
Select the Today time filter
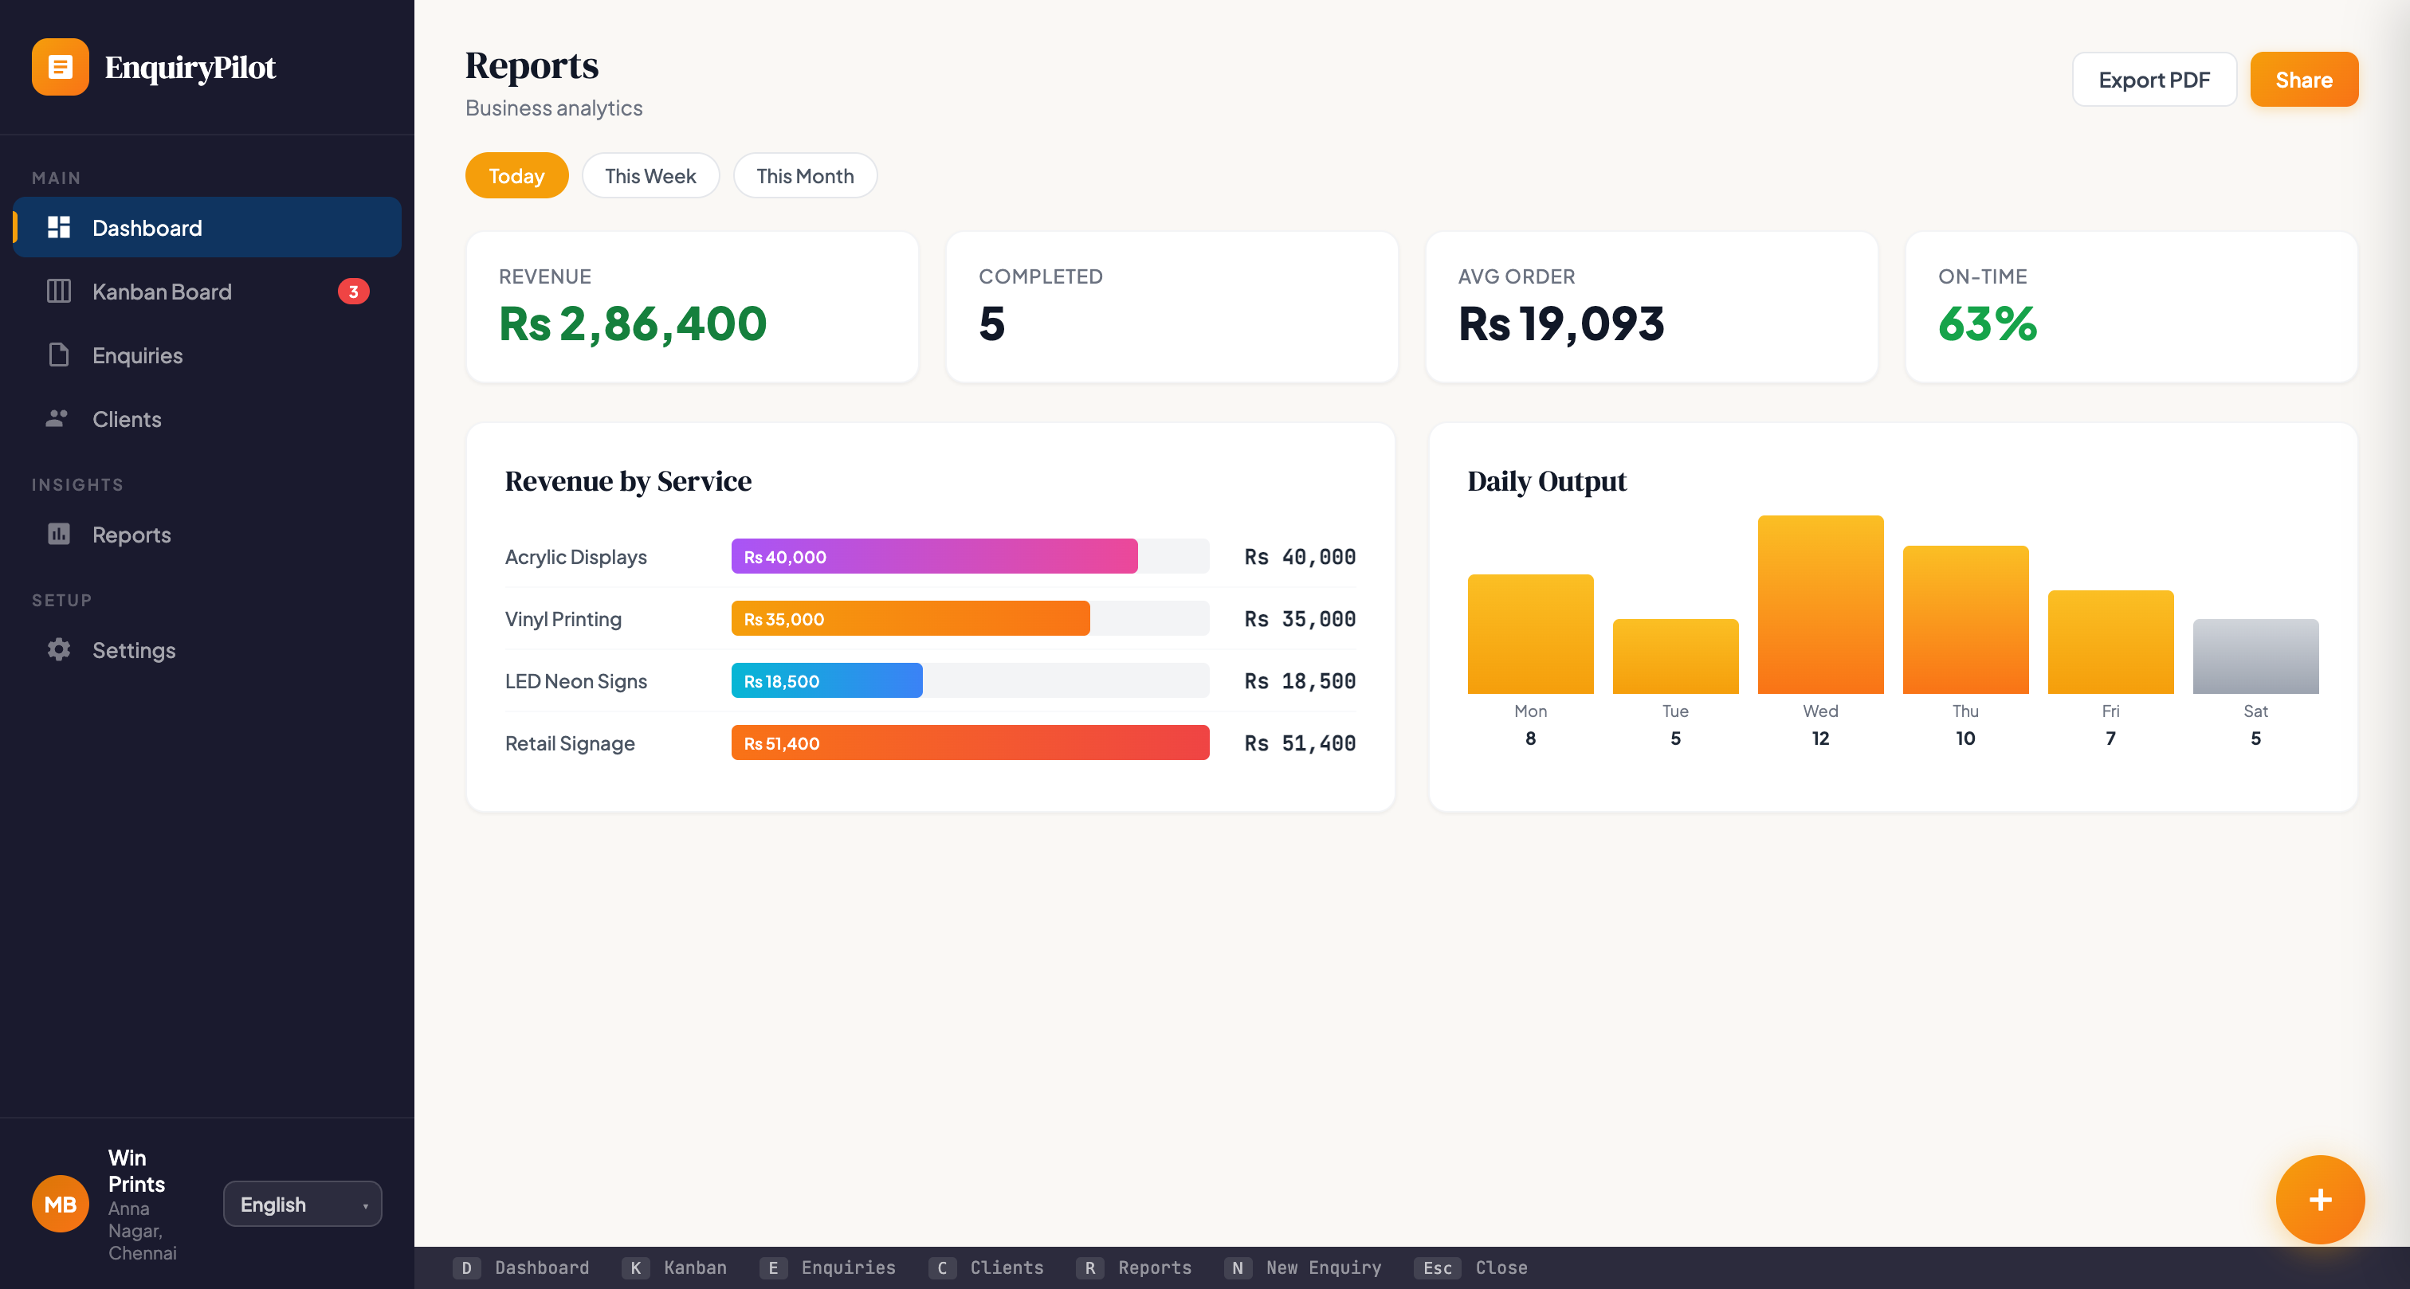tap(516, 176)
